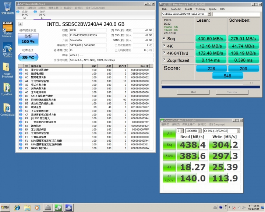The height and width of the screenshot is (212, 265).
Task: Run the 4K test in CrystalDiskMark
Action: point(169,167)
